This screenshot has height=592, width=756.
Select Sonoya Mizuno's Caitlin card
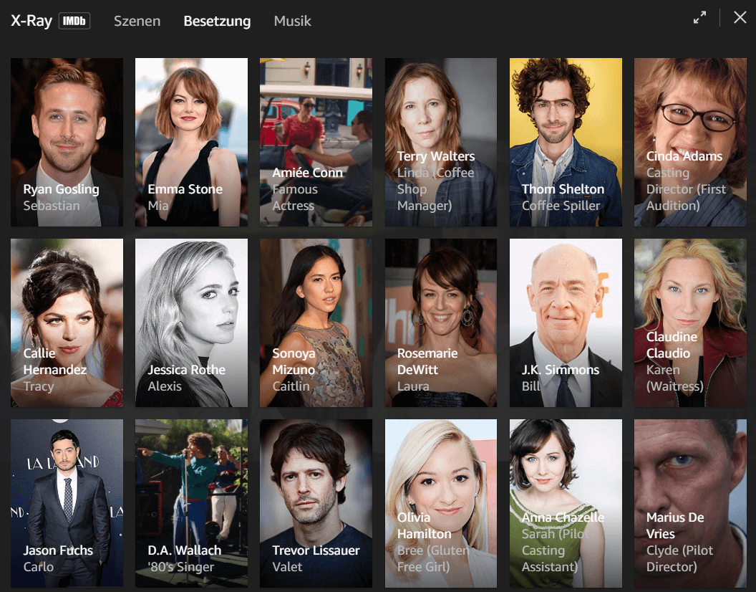coord(316,323)
